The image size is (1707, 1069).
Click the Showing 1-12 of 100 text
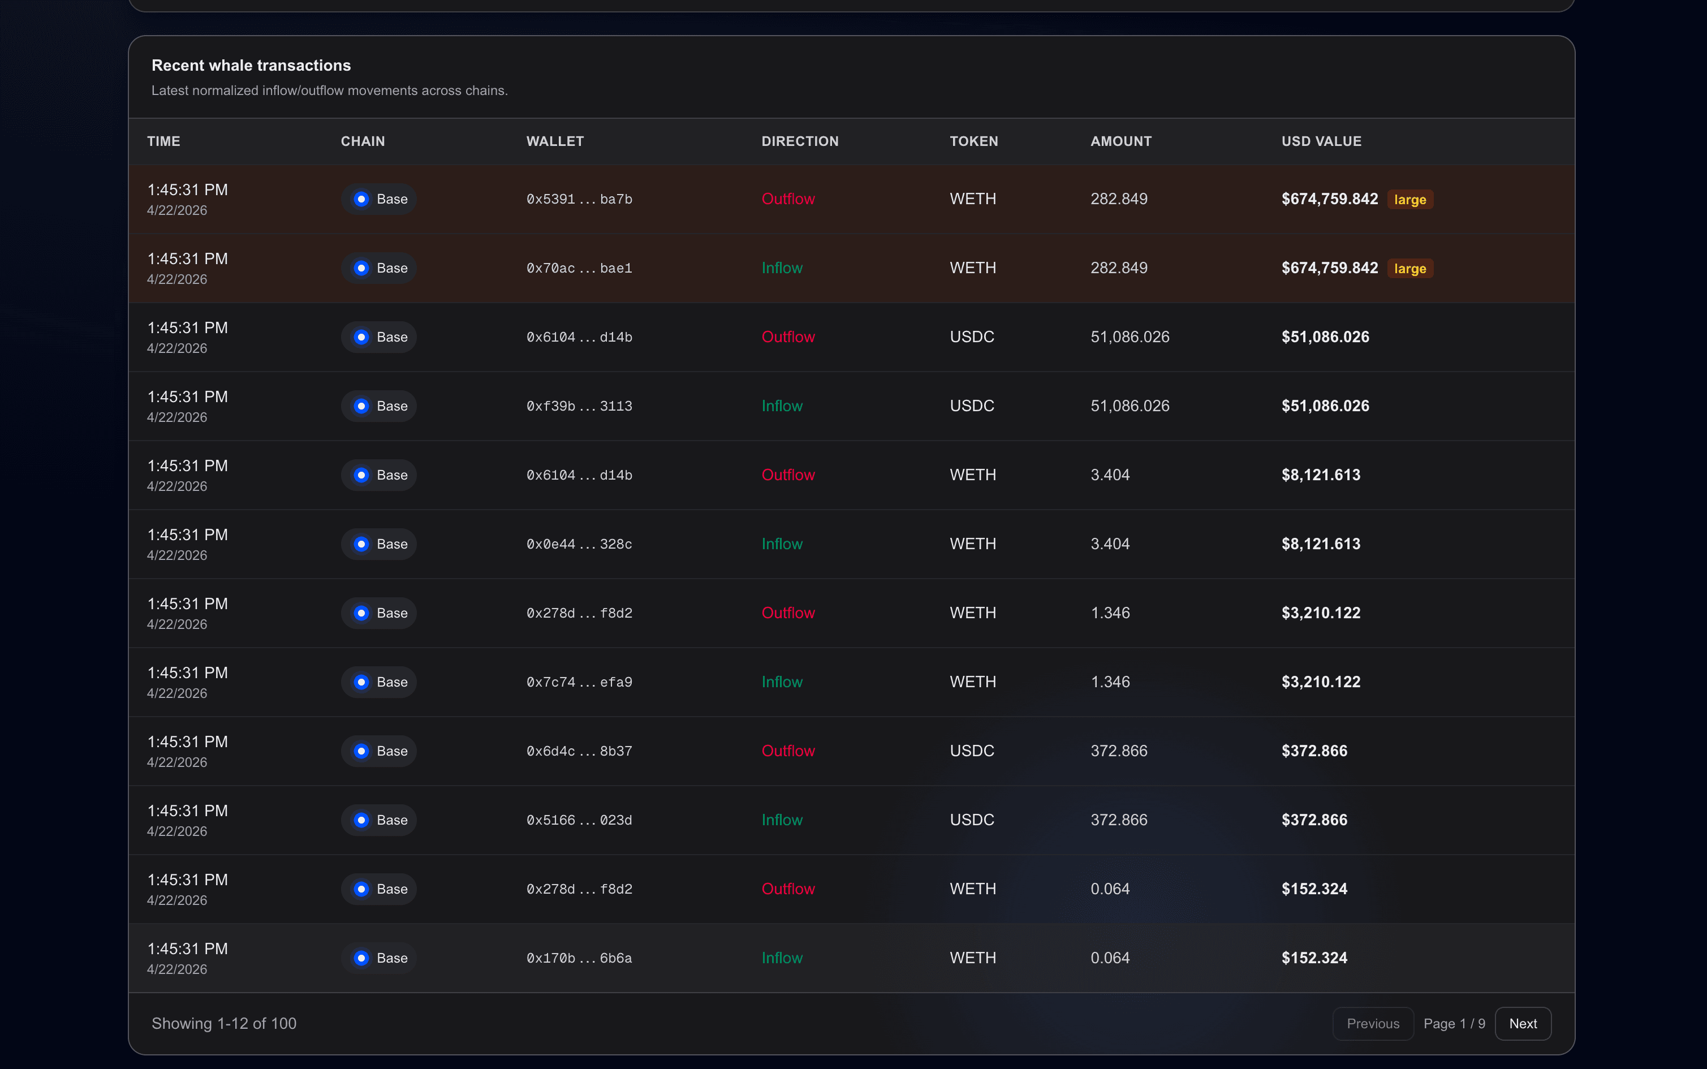pyautogui.click(x=223, y=1023)
